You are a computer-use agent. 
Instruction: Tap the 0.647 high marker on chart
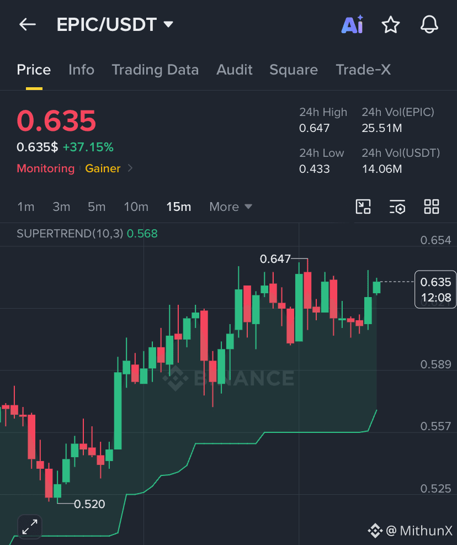[x=275, y=259]
